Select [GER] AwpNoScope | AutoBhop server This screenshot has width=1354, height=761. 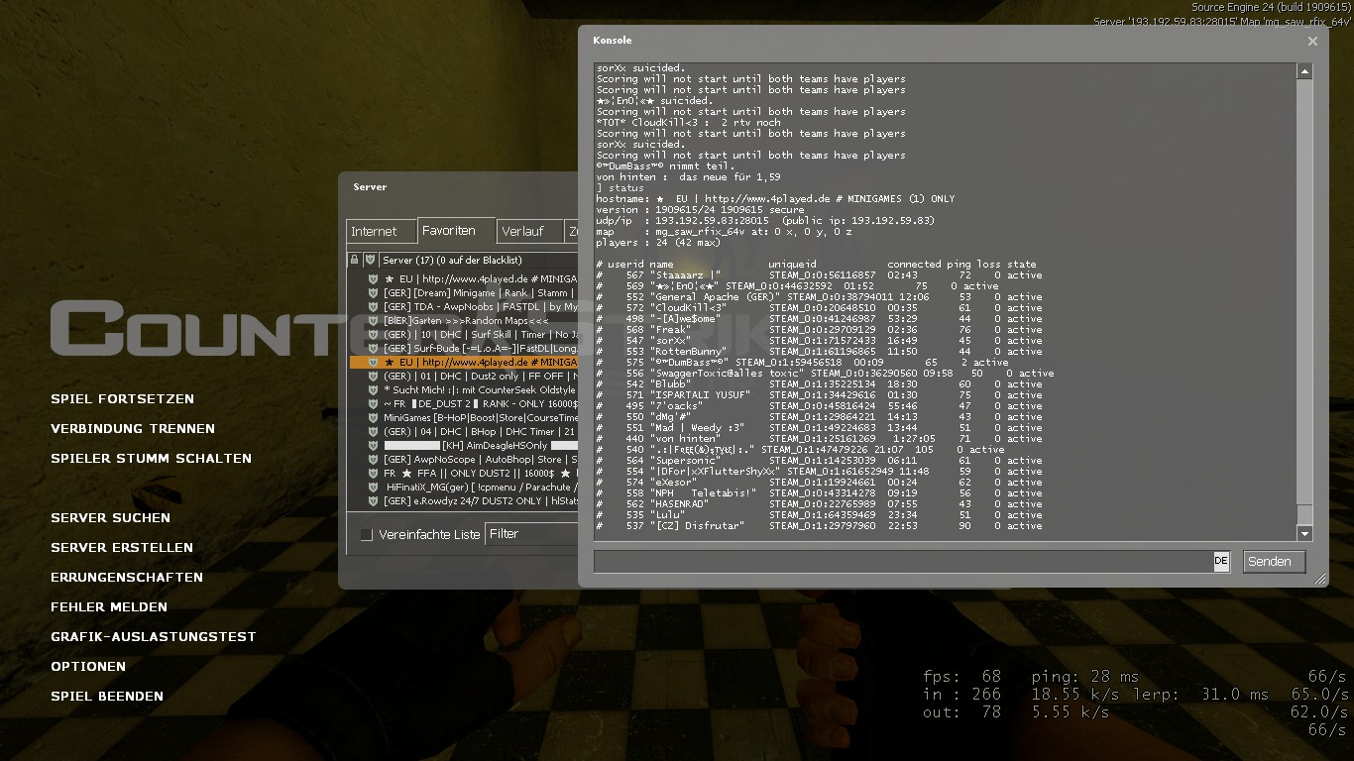464,460
